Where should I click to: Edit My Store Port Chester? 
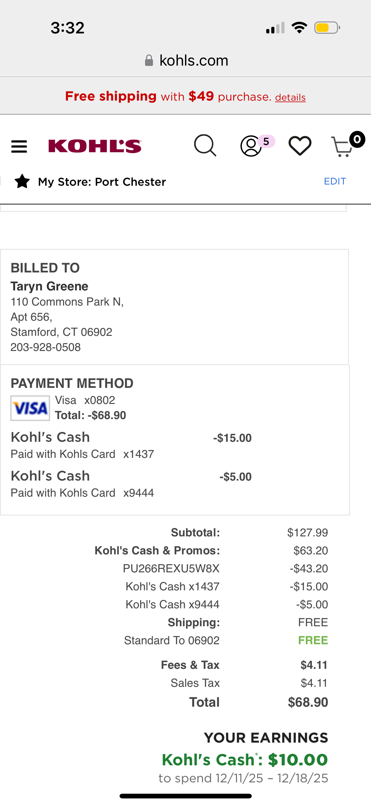[335, 181]
